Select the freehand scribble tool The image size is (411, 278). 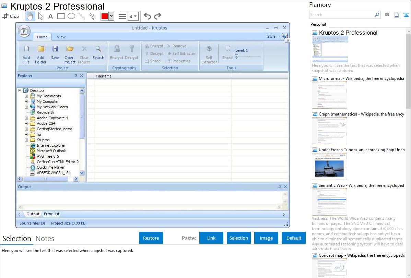(92, 16)
